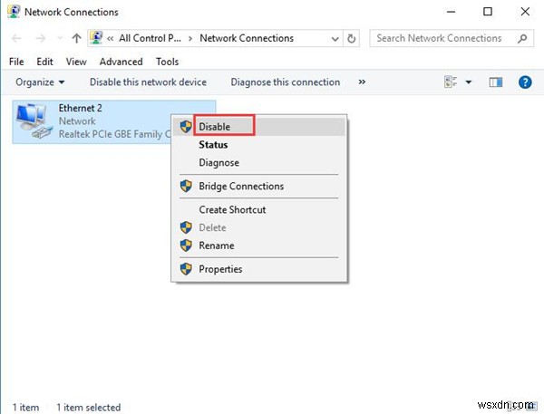The height and width of the screenshot is (414, 544).
Task: Choose Disable from the context menu
Action: [x=215, y=127]
